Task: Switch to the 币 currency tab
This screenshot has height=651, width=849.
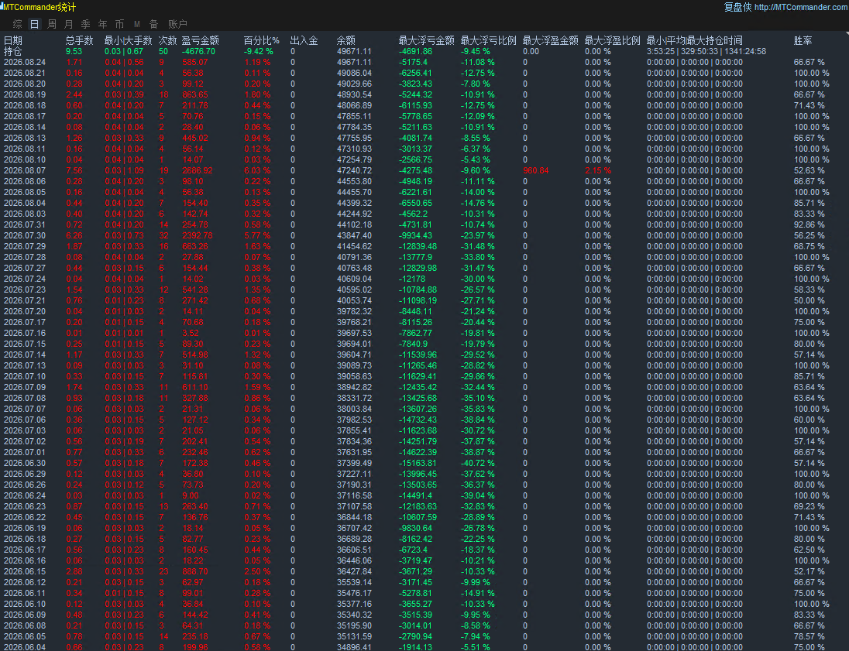Action: click(119, 24)
